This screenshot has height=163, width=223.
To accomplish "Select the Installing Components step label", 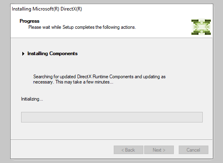I will point(52,54).
